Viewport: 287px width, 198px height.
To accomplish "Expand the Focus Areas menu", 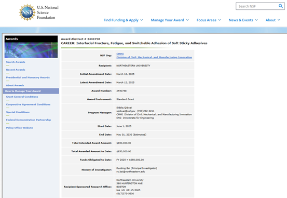I will 209,20.
